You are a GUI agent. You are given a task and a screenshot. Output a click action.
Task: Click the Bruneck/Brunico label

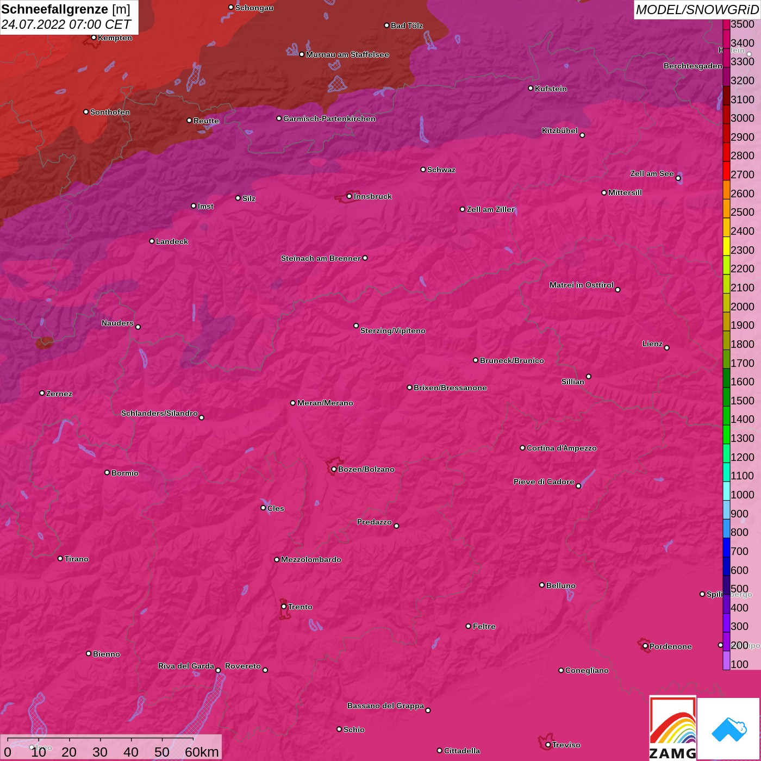click(512, 360)
